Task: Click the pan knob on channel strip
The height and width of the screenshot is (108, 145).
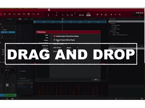Action: click(7, 79)
